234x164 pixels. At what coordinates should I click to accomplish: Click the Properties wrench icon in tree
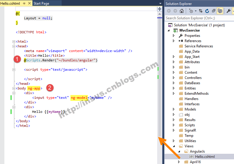point(181,36)
